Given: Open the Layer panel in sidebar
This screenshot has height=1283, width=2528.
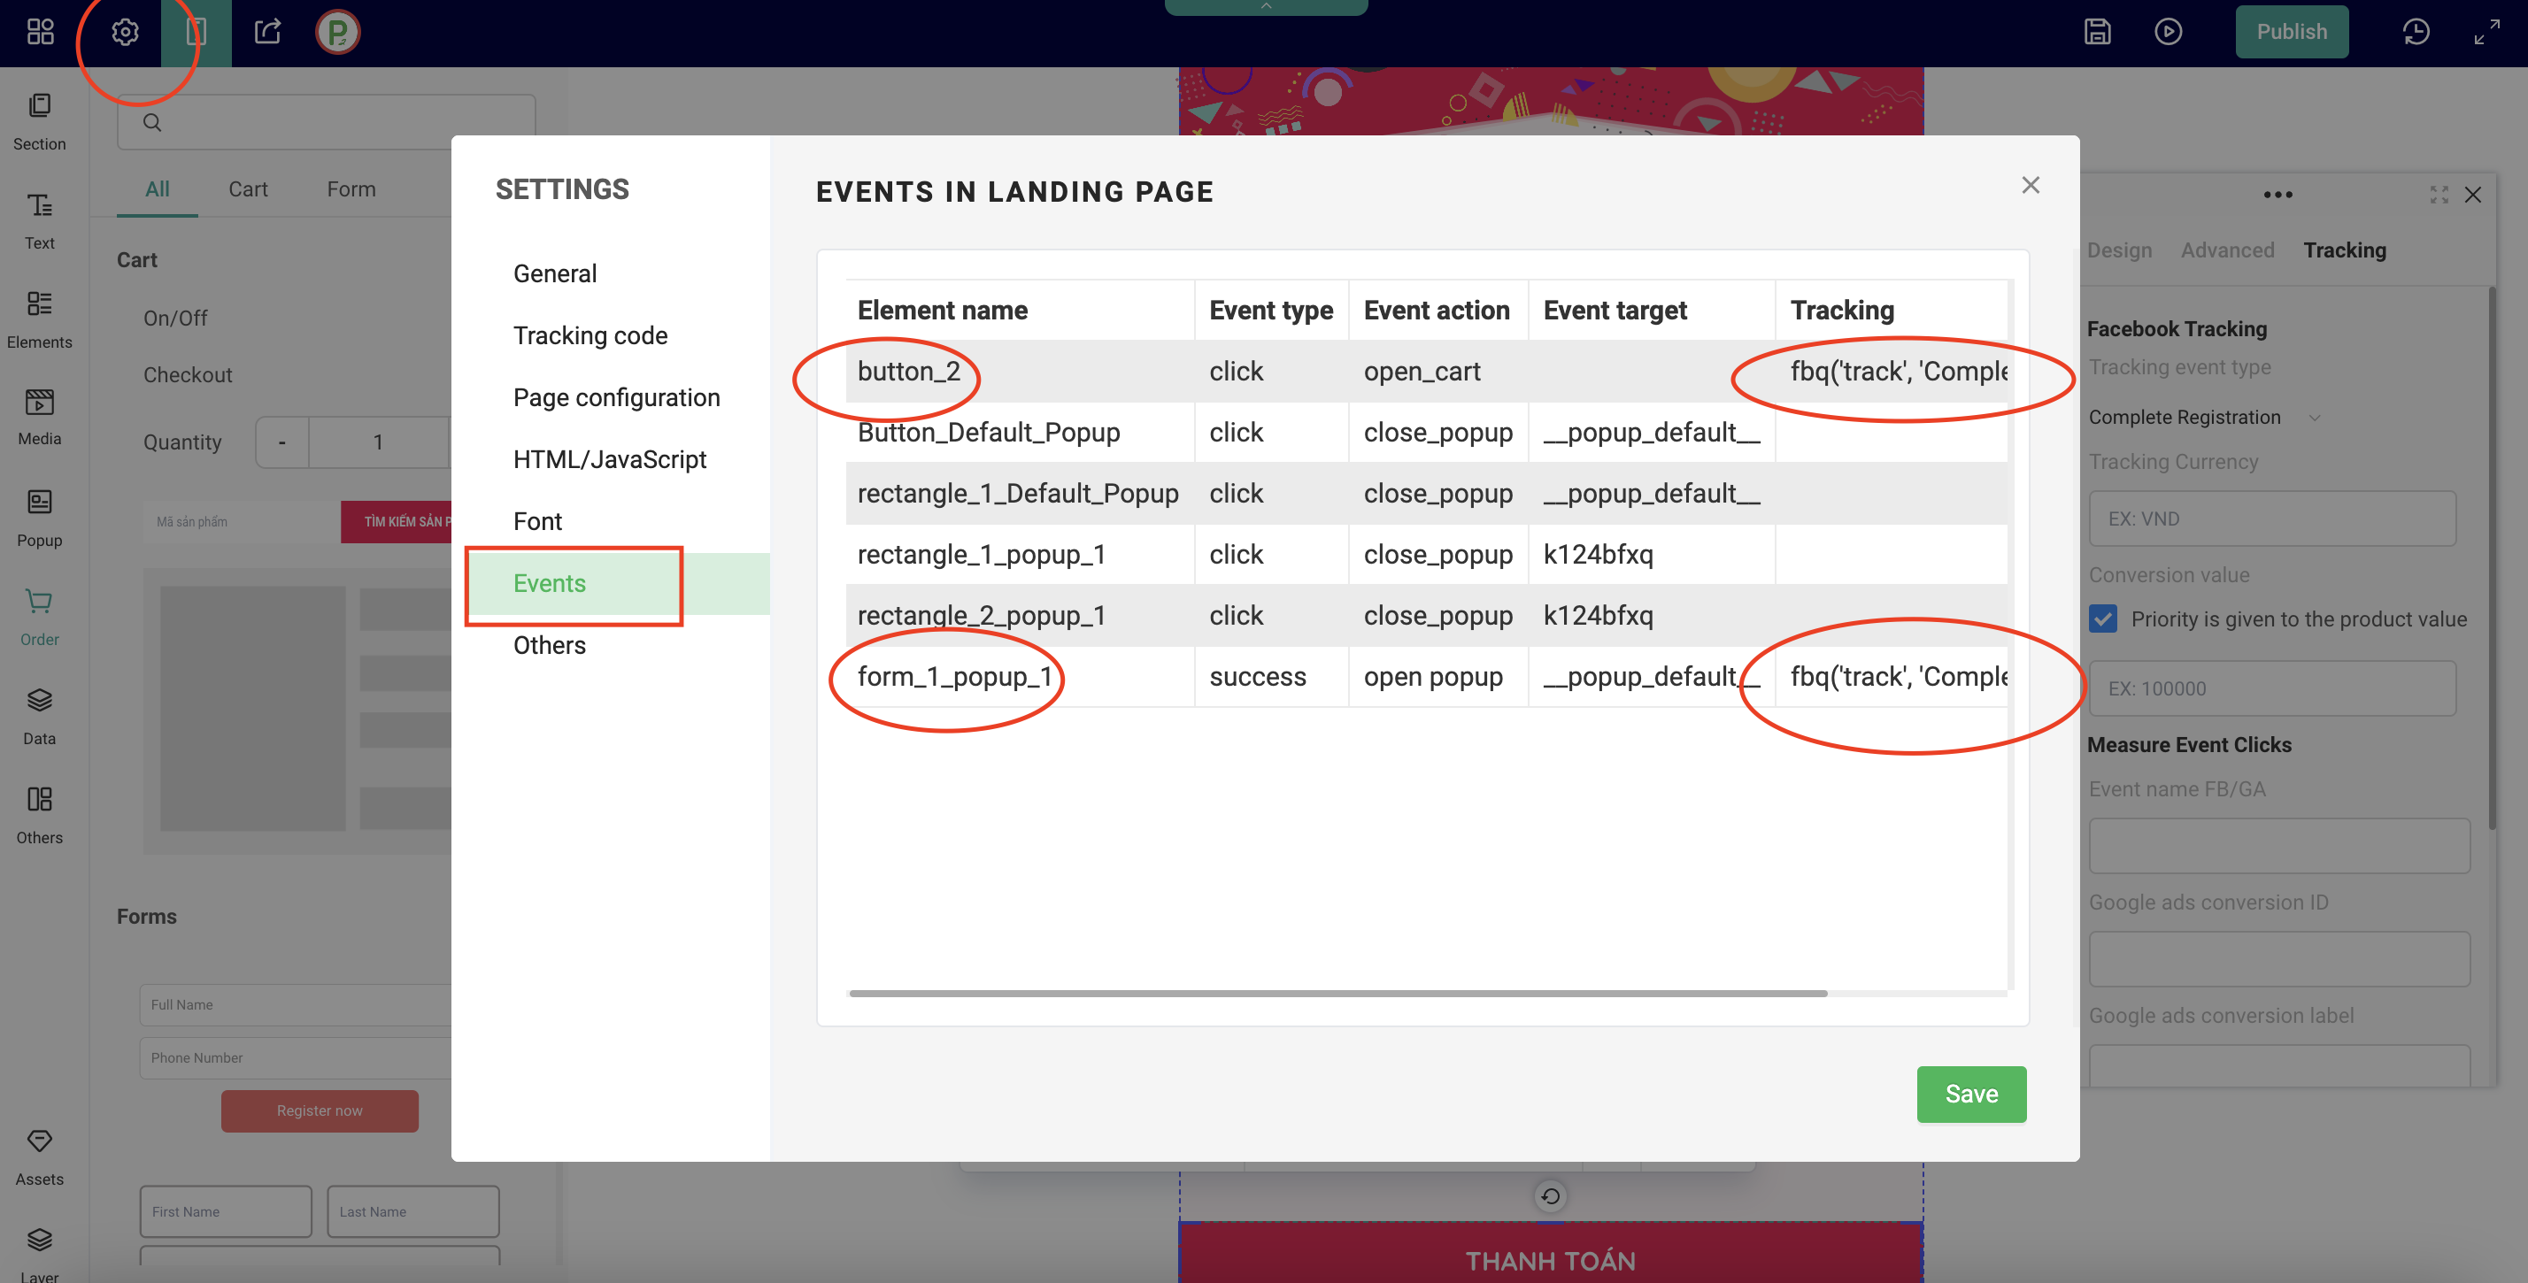Looking at the screenshot, I should 39,1254.
